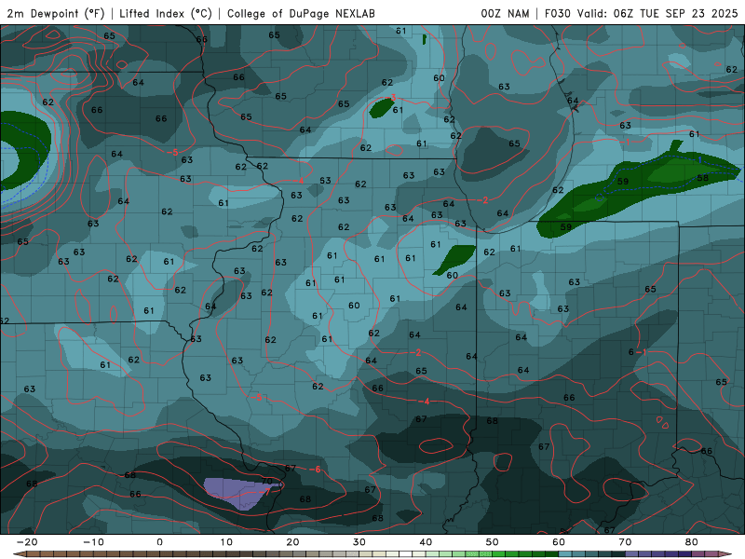Viewport: 745px width, 559px height.
Task: Click the 'Lifted Index (°C)' title text
Action: 166,13
